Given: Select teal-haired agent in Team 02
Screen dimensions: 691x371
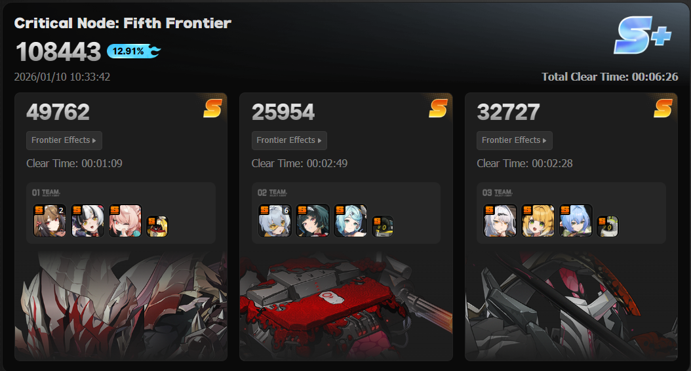Looking at the screenshot, I should point(350,220).
